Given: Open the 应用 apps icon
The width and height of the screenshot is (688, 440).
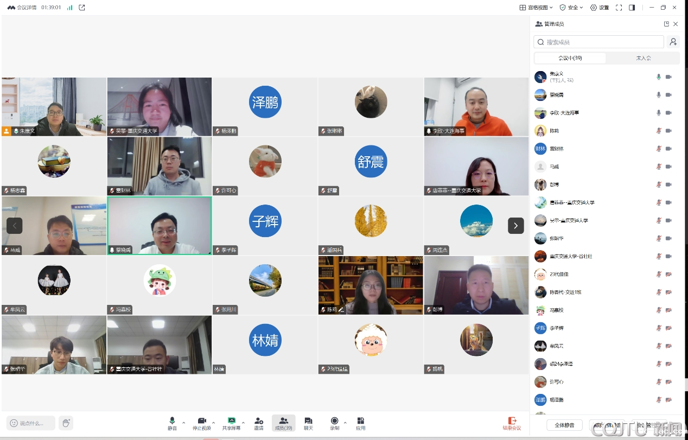Looking at the screenshot, I should (360, 423).
